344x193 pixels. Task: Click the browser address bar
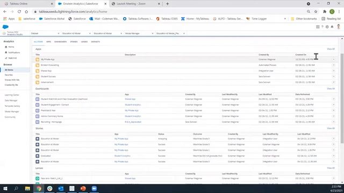pyautogui.click(x=169, y=12)
